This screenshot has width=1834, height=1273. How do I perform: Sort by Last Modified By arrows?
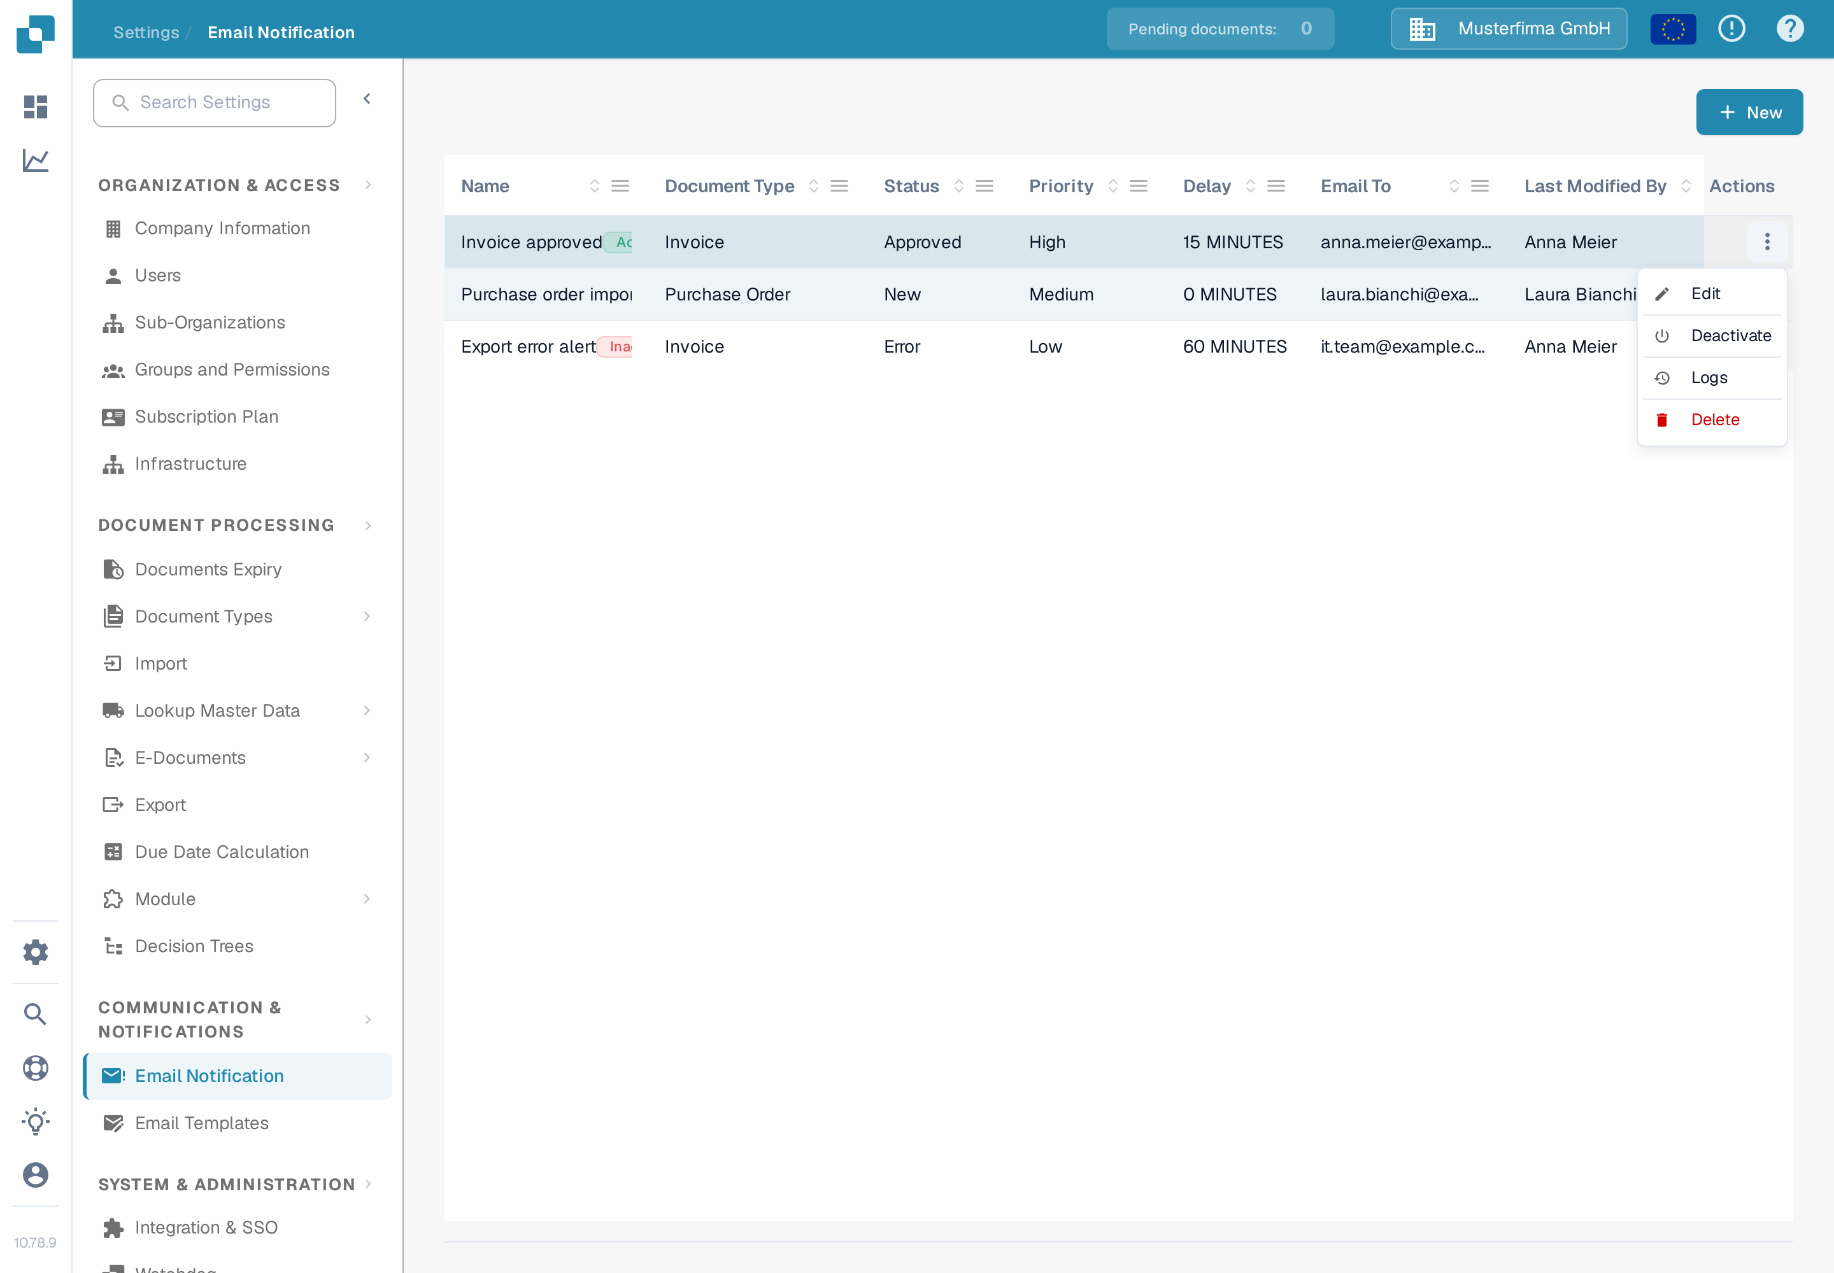click(x=1686, y=186)
